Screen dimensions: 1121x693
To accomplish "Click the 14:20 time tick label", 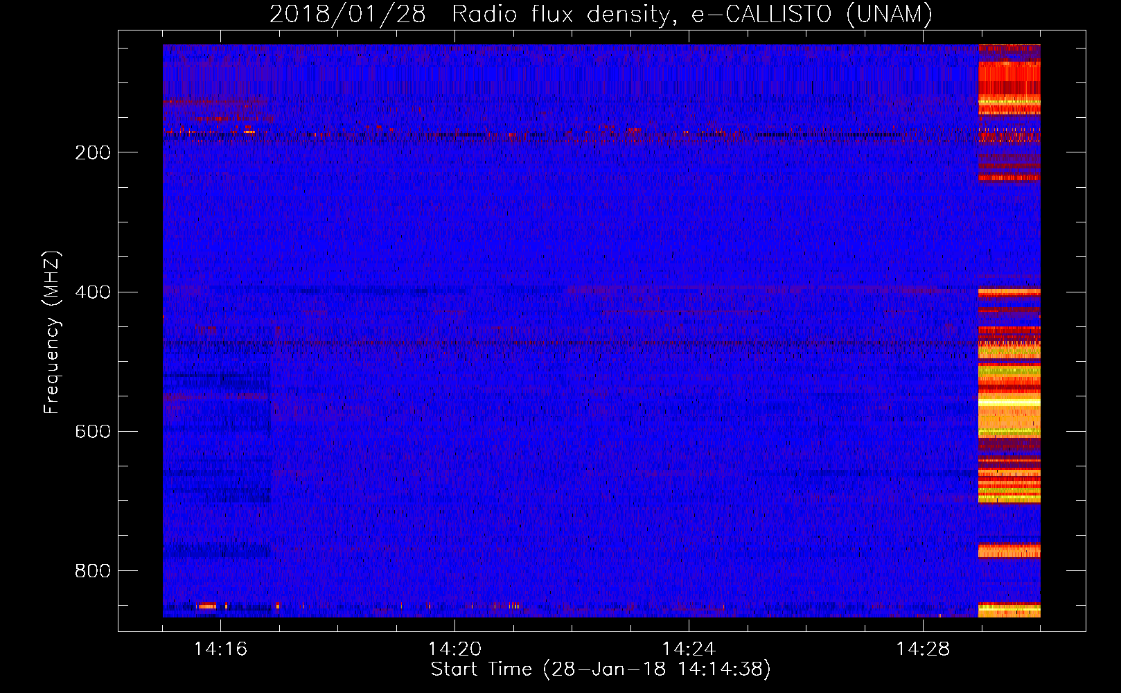I will click(454, 649).
